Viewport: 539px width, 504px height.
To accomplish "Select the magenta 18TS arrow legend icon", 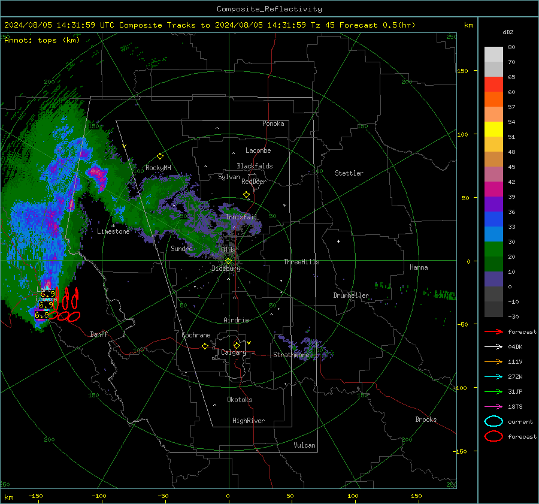I will 493,407.
